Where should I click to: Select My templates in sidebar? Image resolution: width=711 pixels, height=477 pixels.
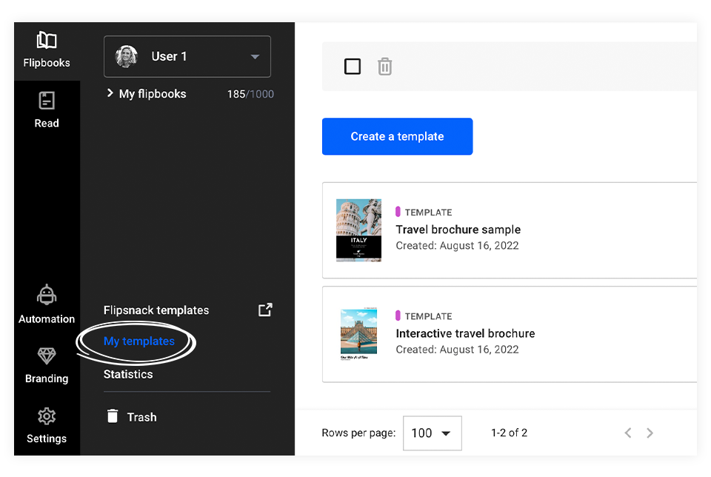coord(139,341)
